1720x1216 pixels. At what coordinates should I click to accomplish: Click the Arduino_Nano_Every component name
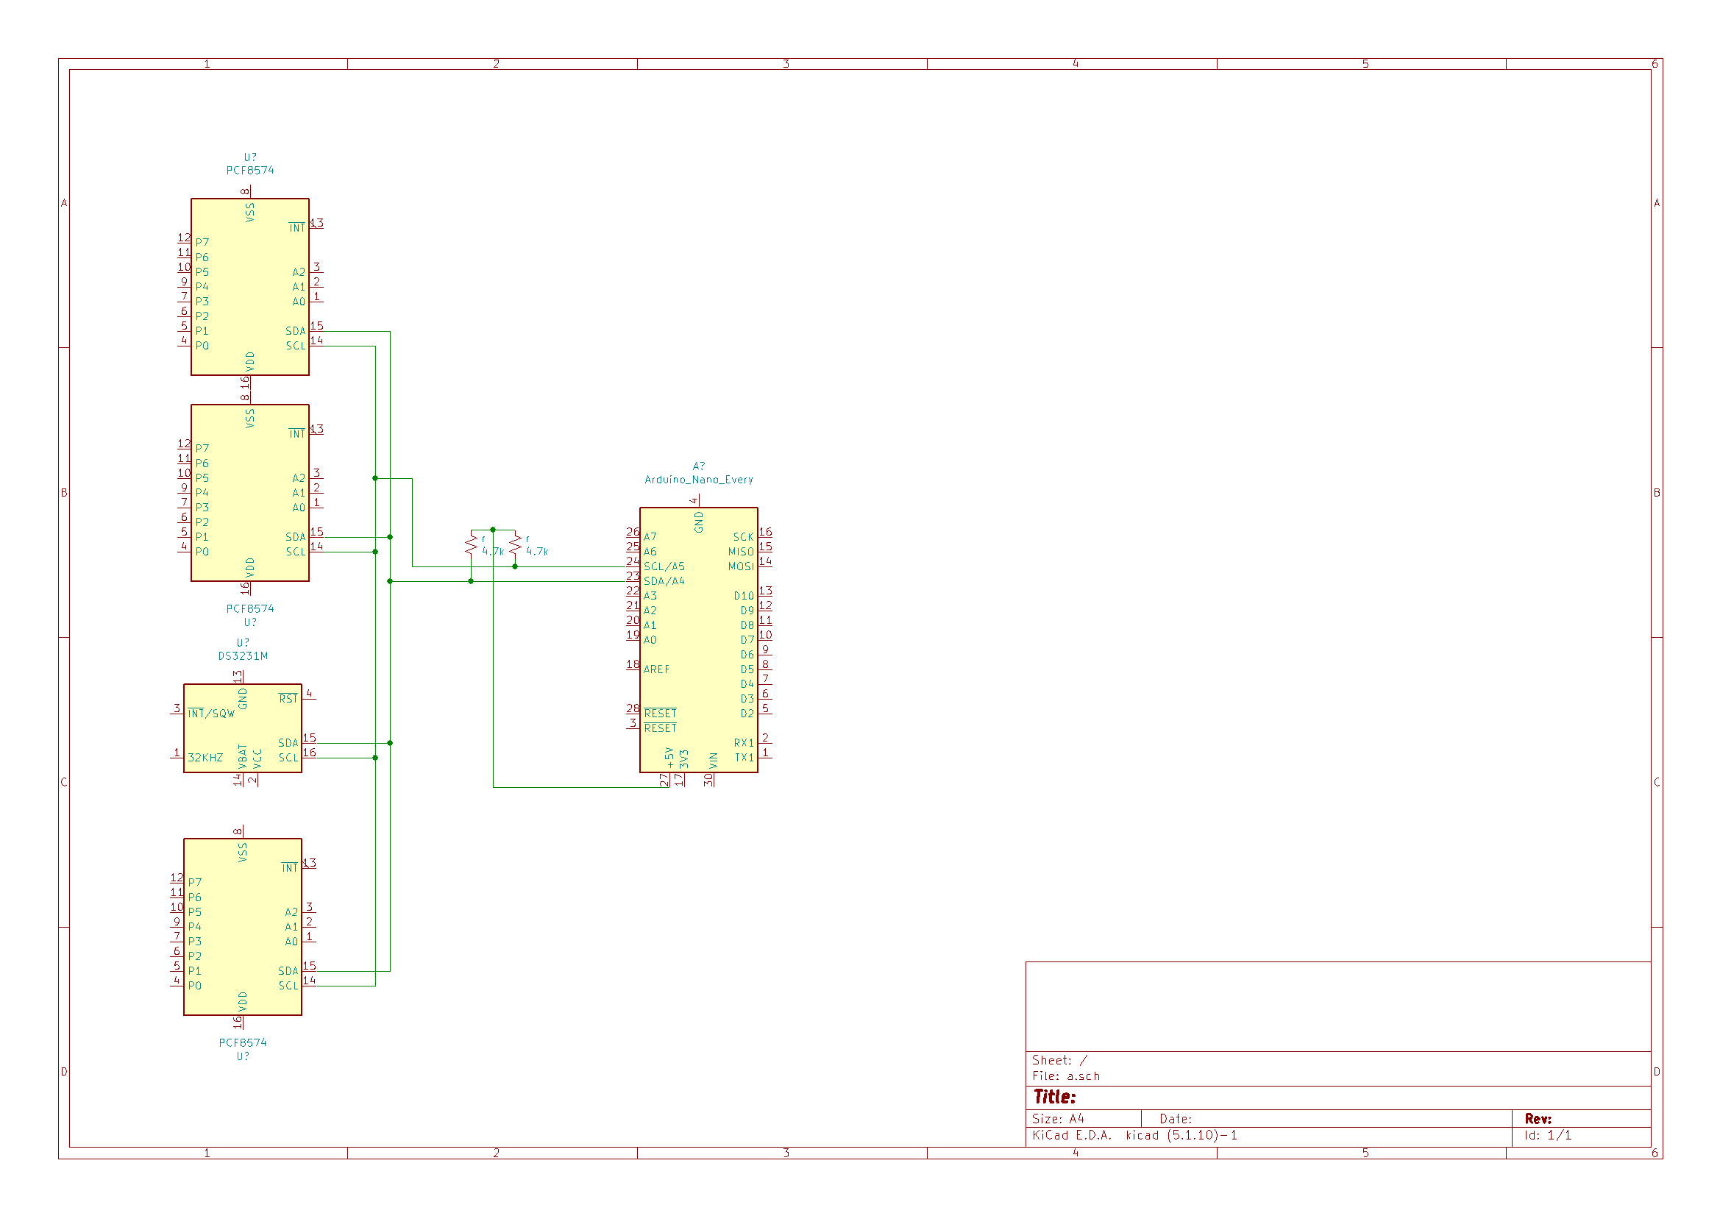pos(699,480)
